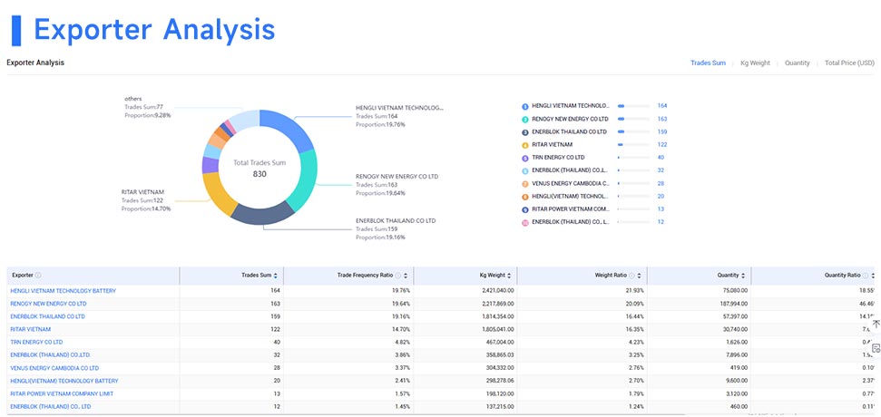This screenshot has width=881, height=417.
Task: Click the Trade Frequency Ratio info icon
Action: tap(398, 276)
